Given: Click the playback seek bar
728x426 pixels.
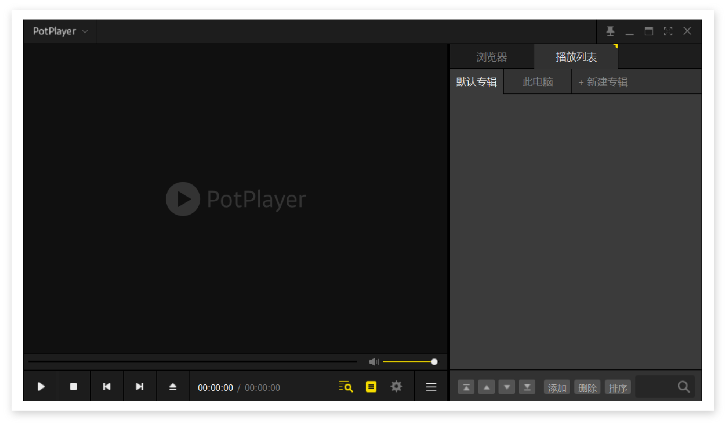Looking at the screenshot, I should coord(192,361).
